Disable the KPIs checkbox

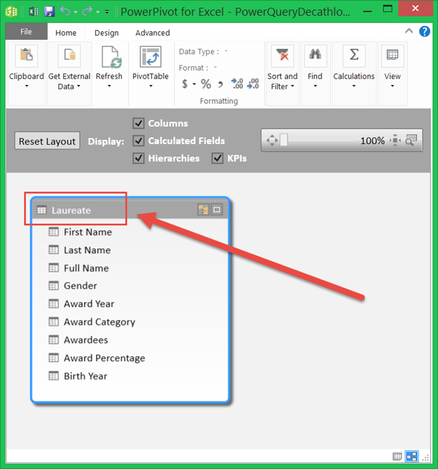pyautogui.click(x=217, y=159)
